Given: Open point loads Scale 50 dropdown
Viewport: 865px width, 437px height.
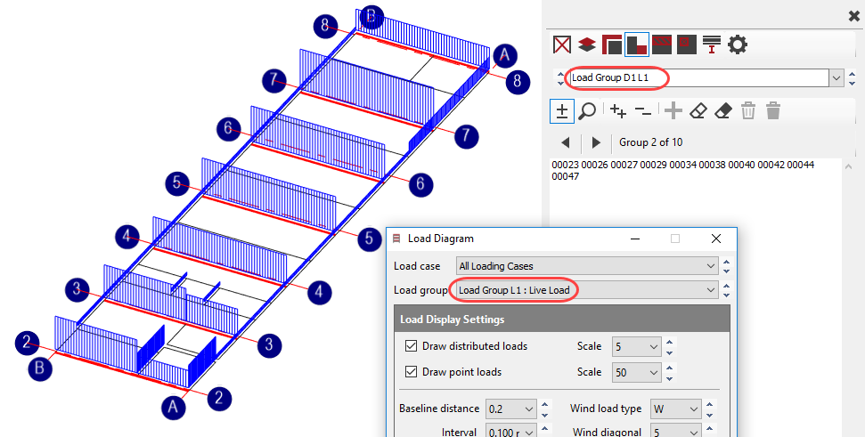Looking at the screenshot, I should (x=636, y=373).
